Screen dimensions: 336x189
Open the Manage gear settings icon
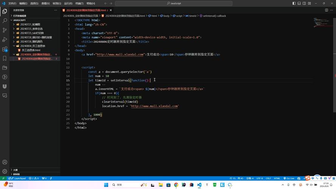5,171
